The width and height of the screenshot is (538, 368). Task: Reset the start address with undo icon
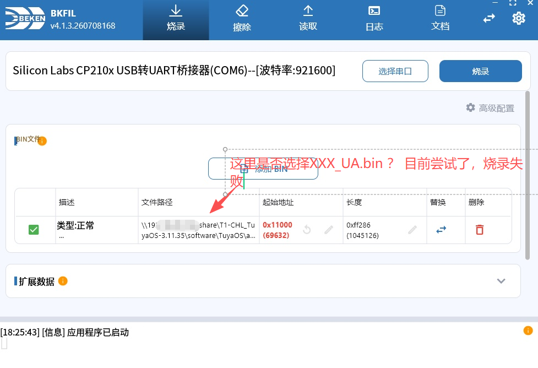[x=307, y=230]
